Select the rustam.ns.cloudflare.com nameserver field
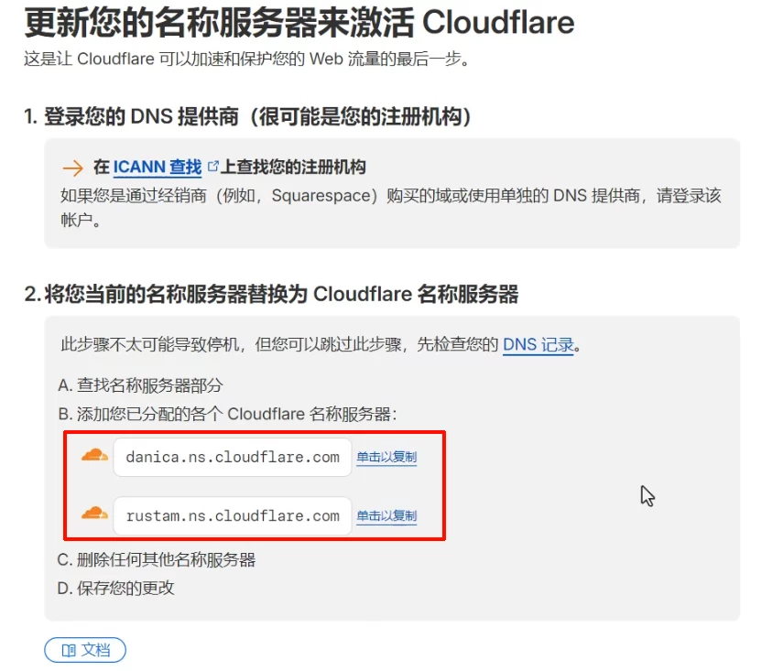783x671 pixels. [x=233, y=515]
